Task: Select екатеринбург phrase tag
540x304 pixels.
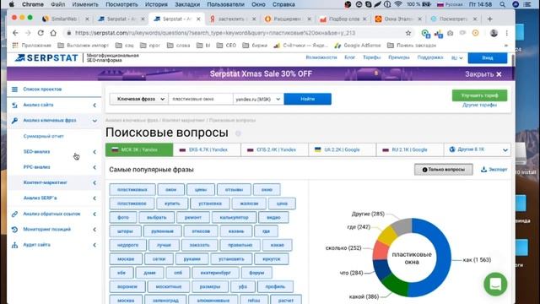Action: tap(216, 273)
